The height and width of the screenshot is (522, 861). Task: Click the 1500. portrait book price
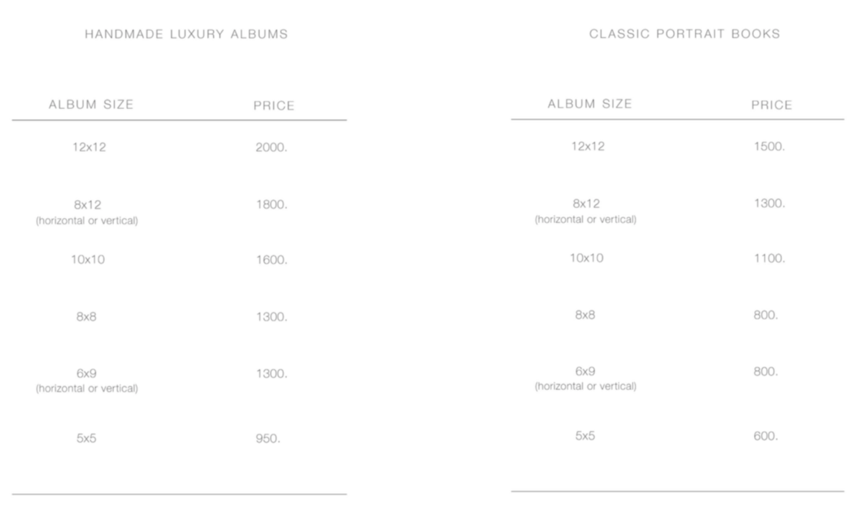click(769, 146)
